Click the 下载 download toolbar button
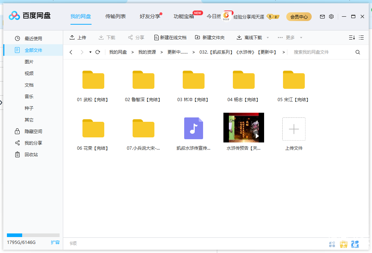Viewport: 372px width, 253px height. (x=107, y=37)
